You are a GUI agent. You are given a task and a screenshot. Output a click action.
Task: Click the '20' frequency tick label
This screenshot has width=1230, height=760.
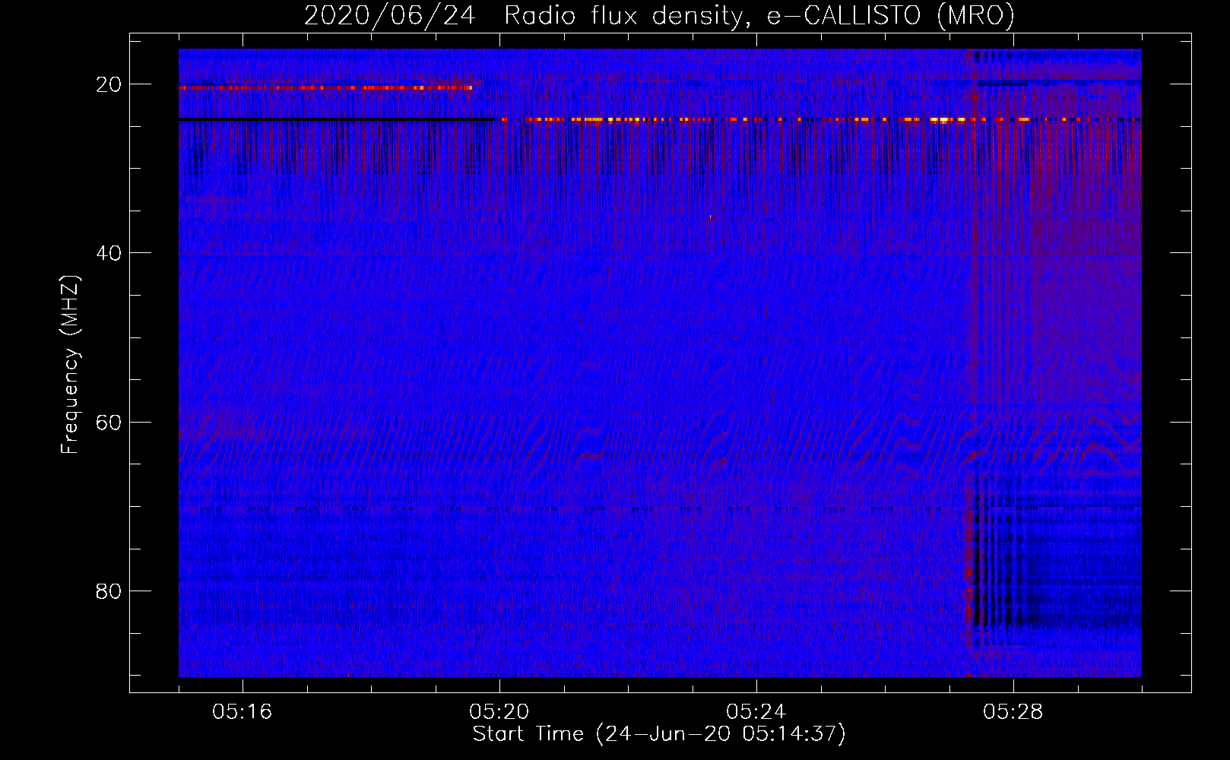(109, 84)
